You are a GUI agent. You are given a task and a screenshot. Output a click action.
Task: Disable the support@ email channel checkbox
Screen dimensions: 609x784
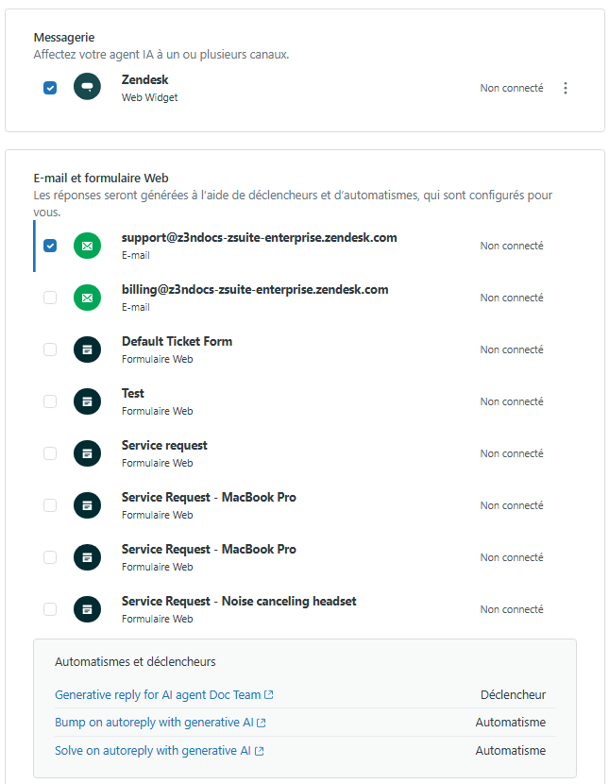click(x=50, y=246)
